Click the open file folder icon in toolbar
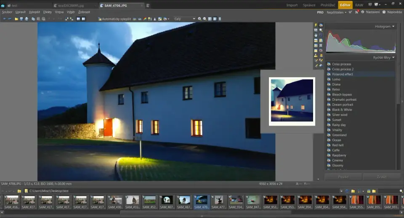 coord(16,19)
